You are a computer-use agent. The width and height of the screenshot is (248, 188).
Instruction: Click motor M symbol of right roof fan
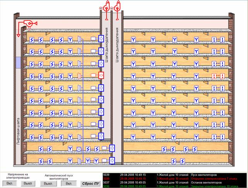(112, 8)
